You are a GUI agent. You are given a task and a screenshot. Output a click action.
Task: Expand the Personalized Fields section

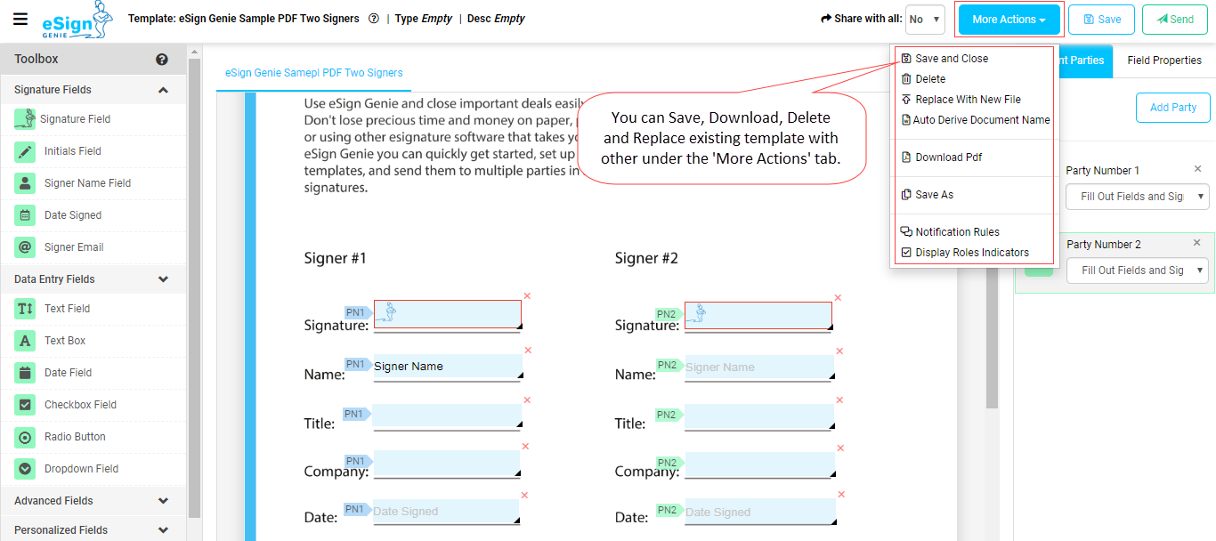163,530
